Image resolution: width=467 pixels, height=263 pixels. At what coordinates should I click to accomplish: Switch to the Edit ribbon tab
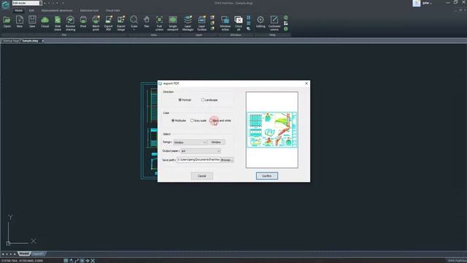pyautogui.click(x=31, y=10)
